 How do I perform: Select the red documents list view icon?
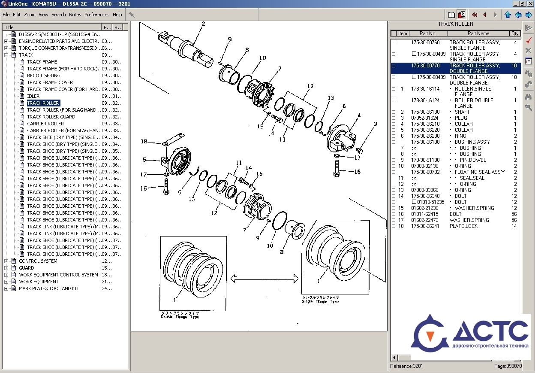pos(462,15)
